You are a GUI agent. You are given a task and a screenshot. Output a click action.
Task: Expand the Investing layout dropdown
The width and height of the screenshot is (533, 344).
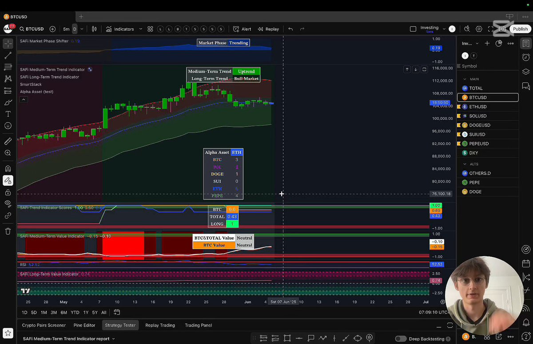(444, 29)
